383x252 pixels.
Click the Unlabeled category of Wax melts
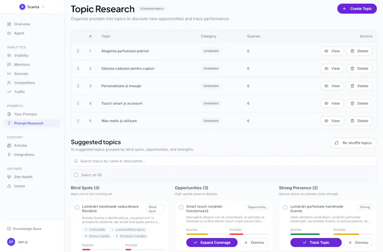(x=211, y=121)
